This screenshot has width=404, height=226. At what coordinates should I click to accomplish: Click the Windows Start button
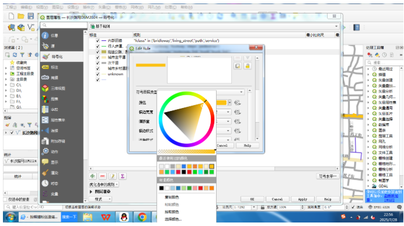click(11, 217)
